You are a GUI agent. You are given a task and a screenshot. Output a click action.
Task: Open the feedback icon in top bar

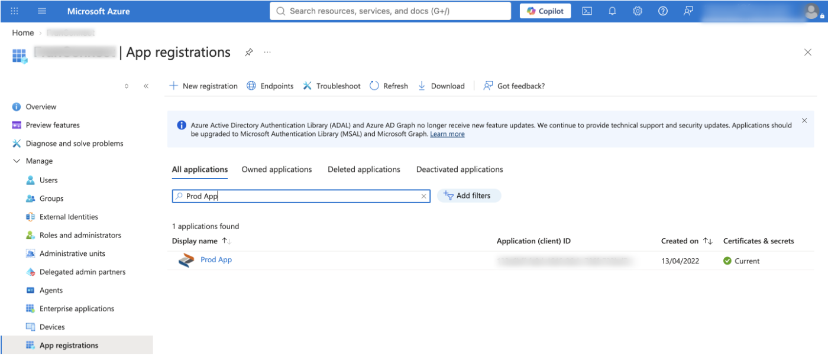[688, 11]
